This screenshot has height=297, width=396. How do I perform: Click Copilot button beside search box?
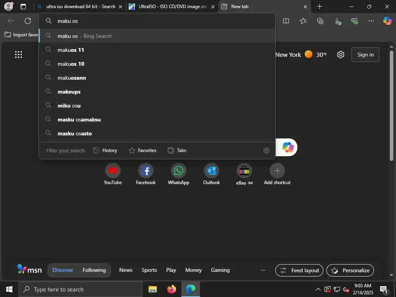point(288,147)
